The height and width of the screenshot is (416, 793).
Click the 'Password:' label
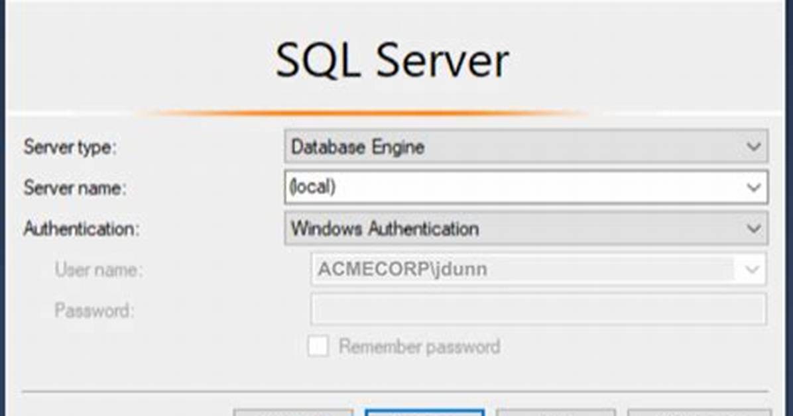94,311
